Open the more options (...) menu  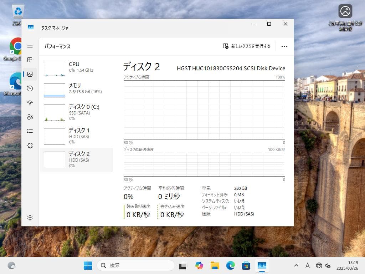[284, 46]
